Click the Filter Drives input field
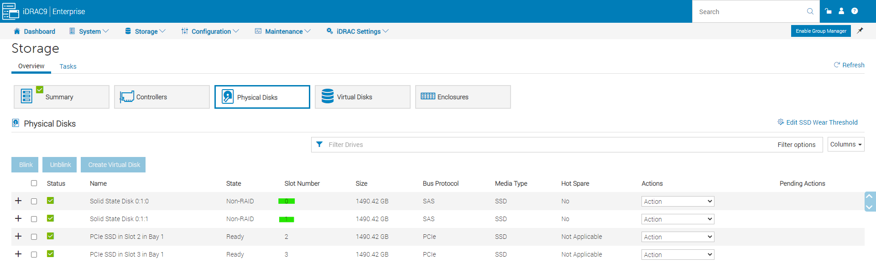Image resolution: width=876 pixels, height=278 pixels. tap(547, 145)
